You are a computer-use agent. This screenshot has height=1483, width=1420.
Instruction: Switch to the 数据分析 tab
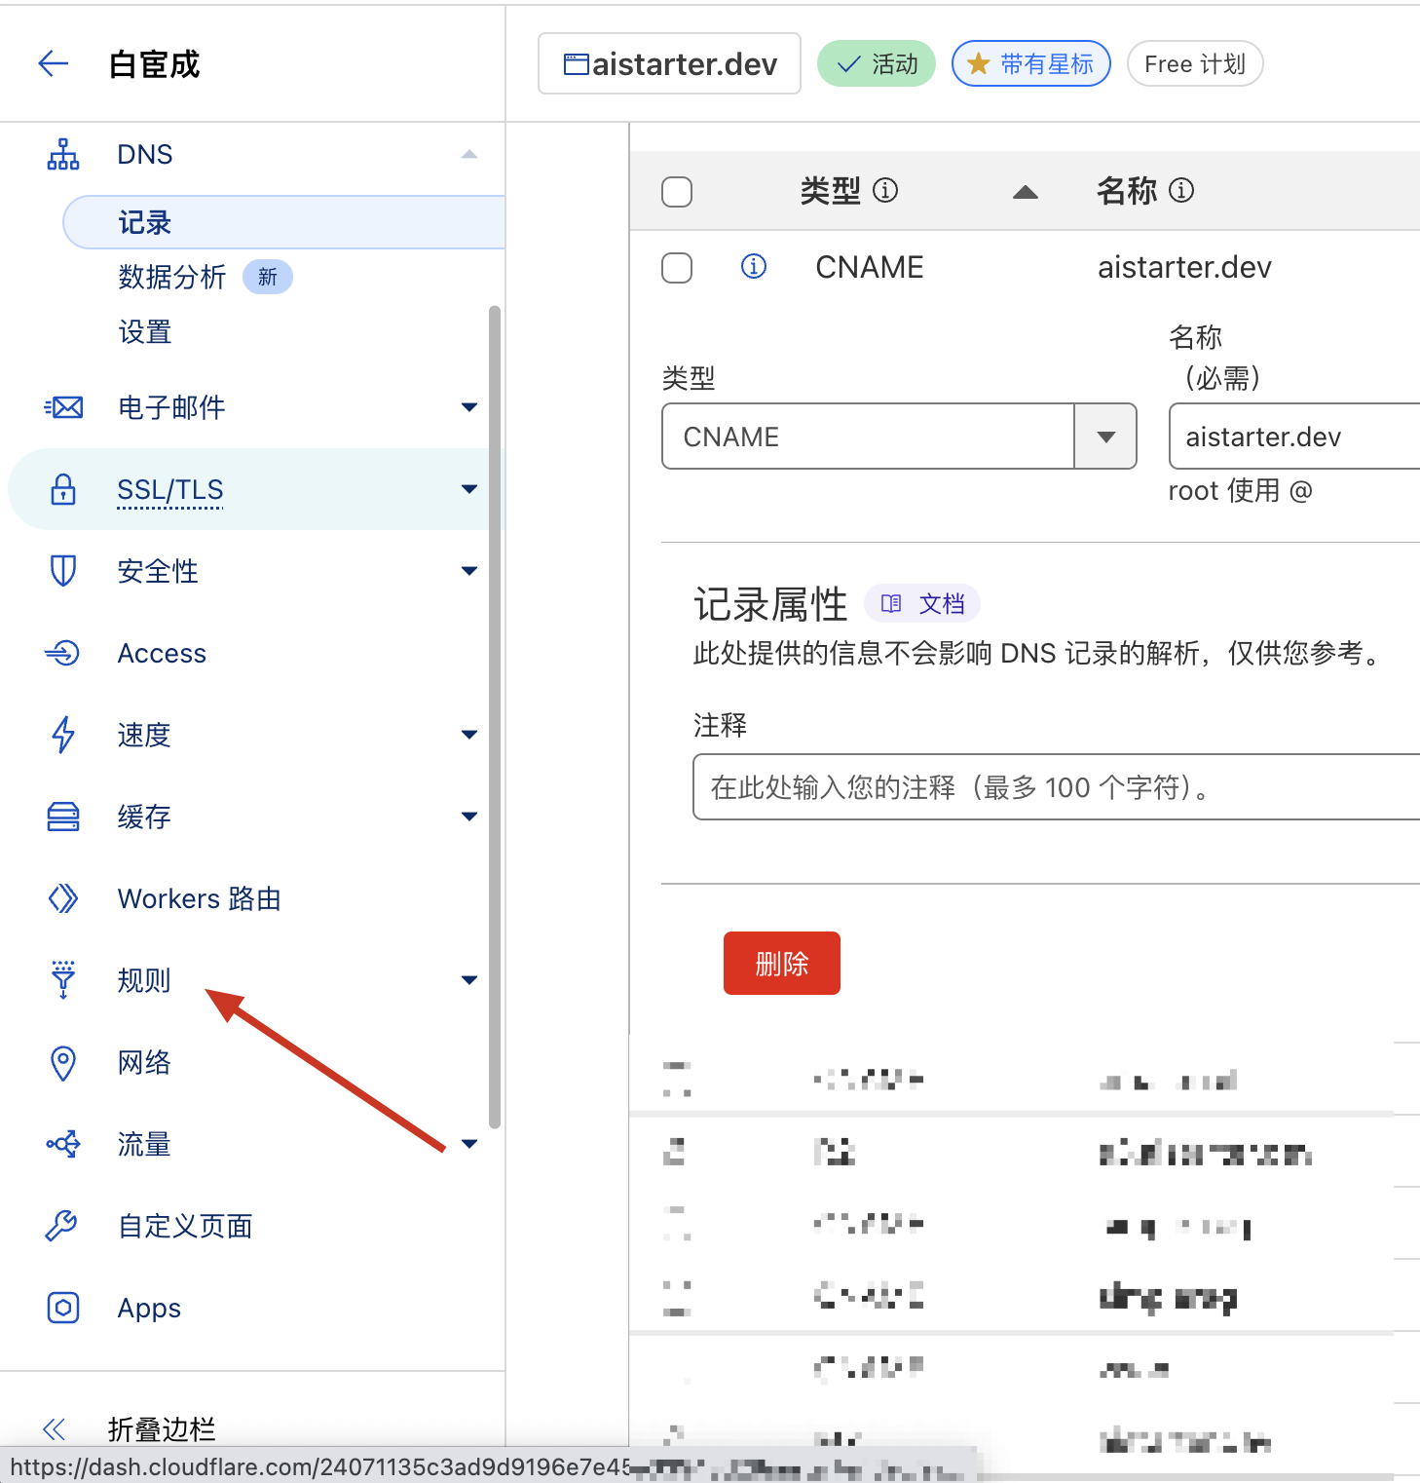(171, 277)
